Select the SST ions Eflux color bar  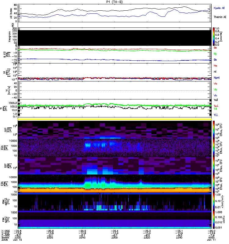point(214,130)
